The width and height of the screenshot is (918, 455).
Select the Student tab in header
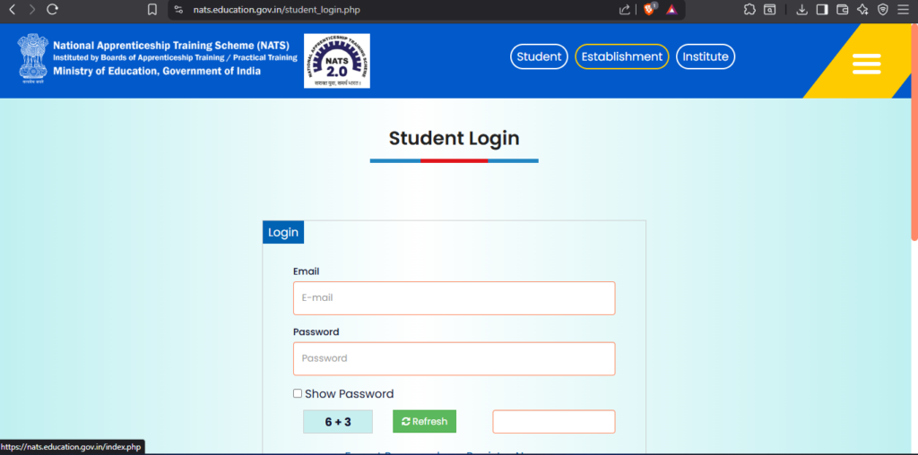[x=539, y=56]
